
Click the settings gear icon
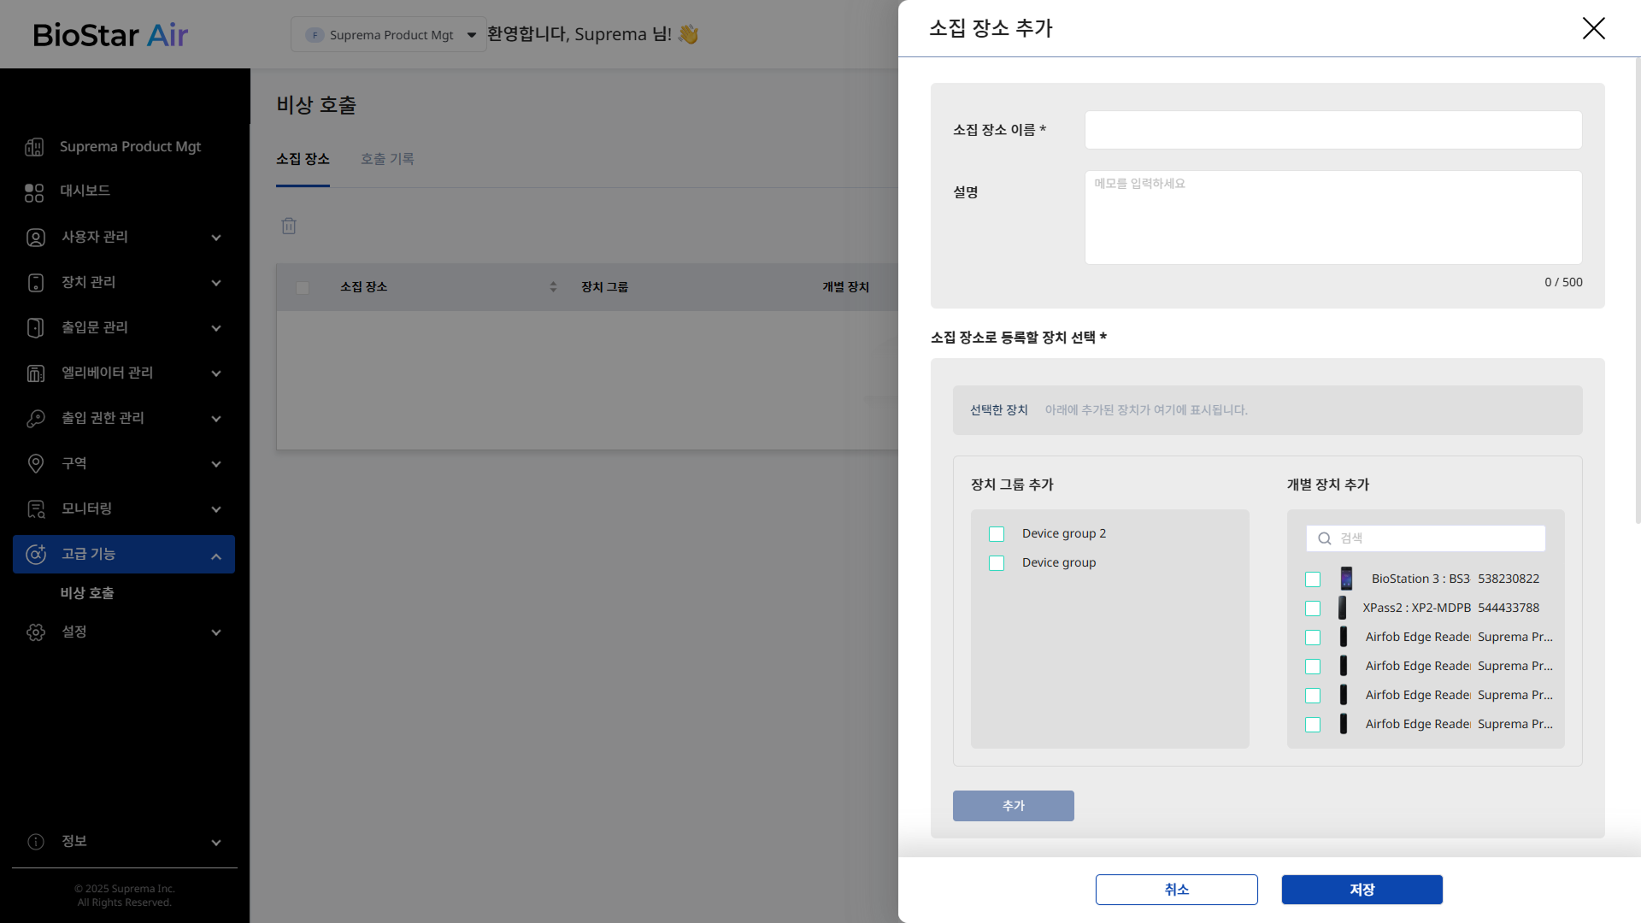(35, 632)
